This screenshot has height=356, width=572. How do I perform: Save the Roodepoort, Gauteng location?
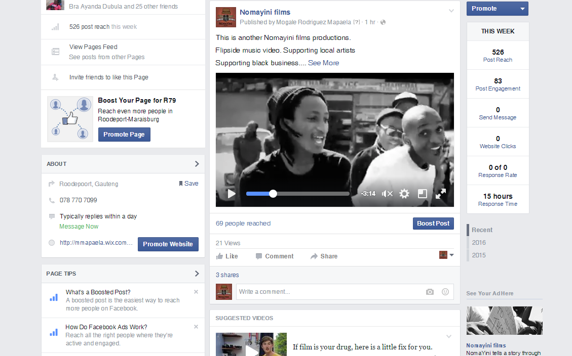pyautogui.click(x=188, y=184)
